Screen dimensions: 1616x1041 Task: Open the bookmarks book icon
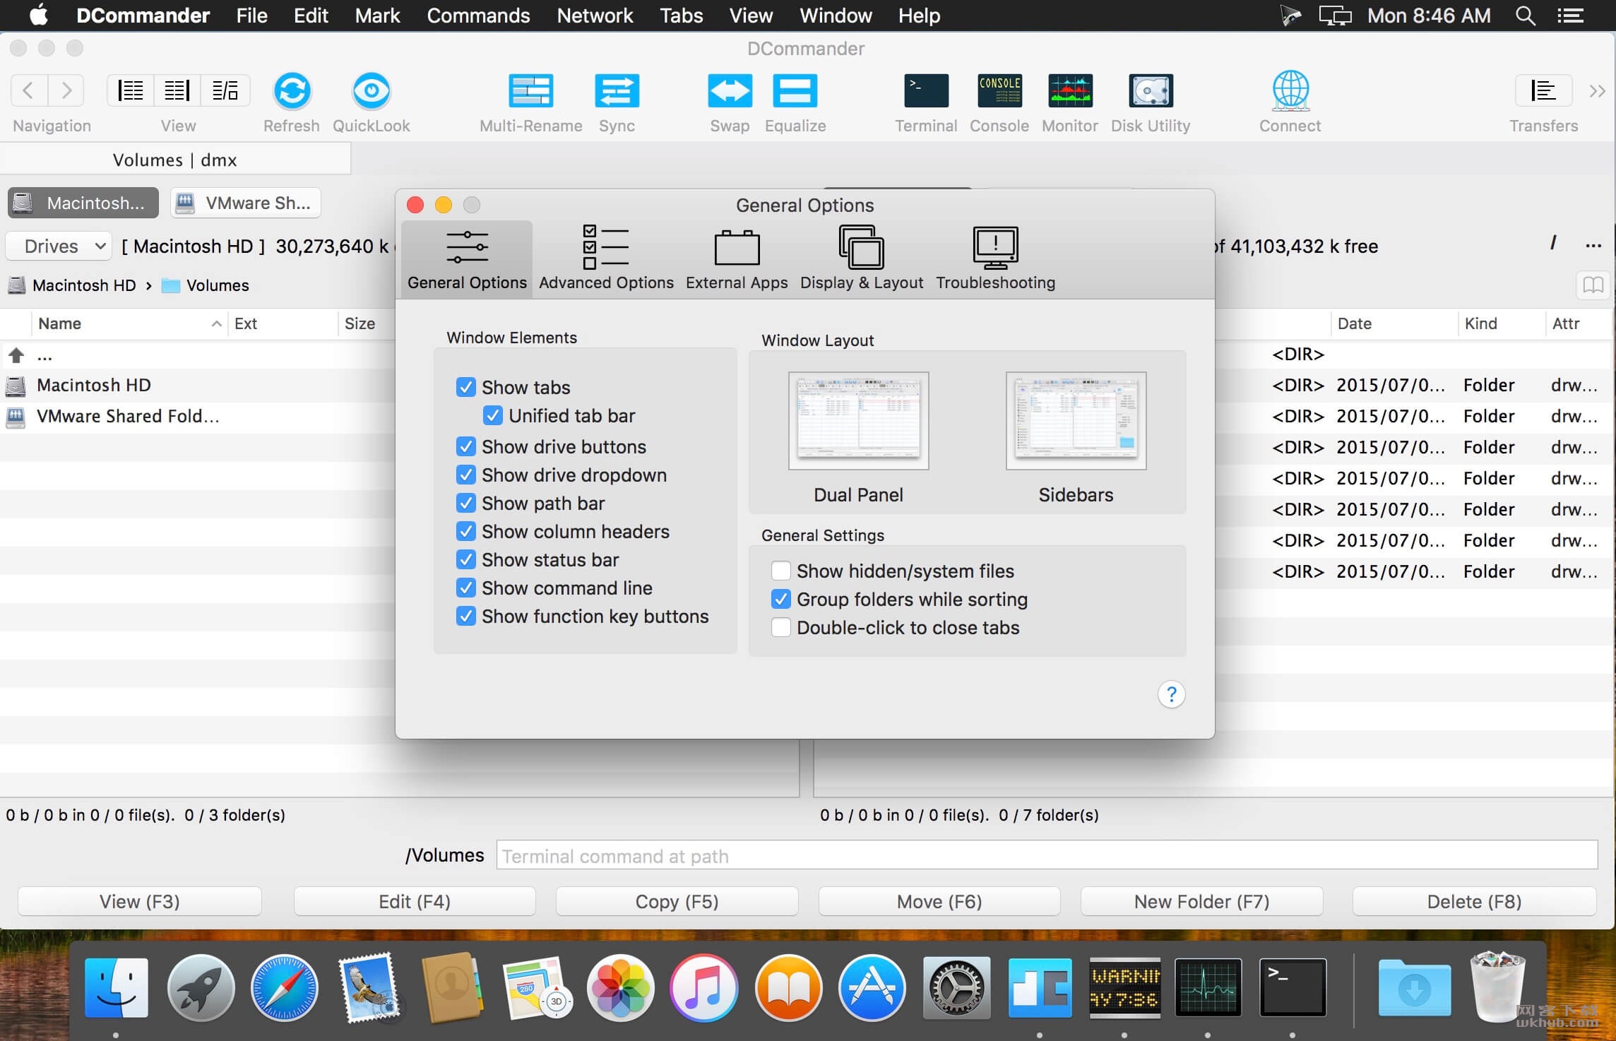[x=1593, y=285]
